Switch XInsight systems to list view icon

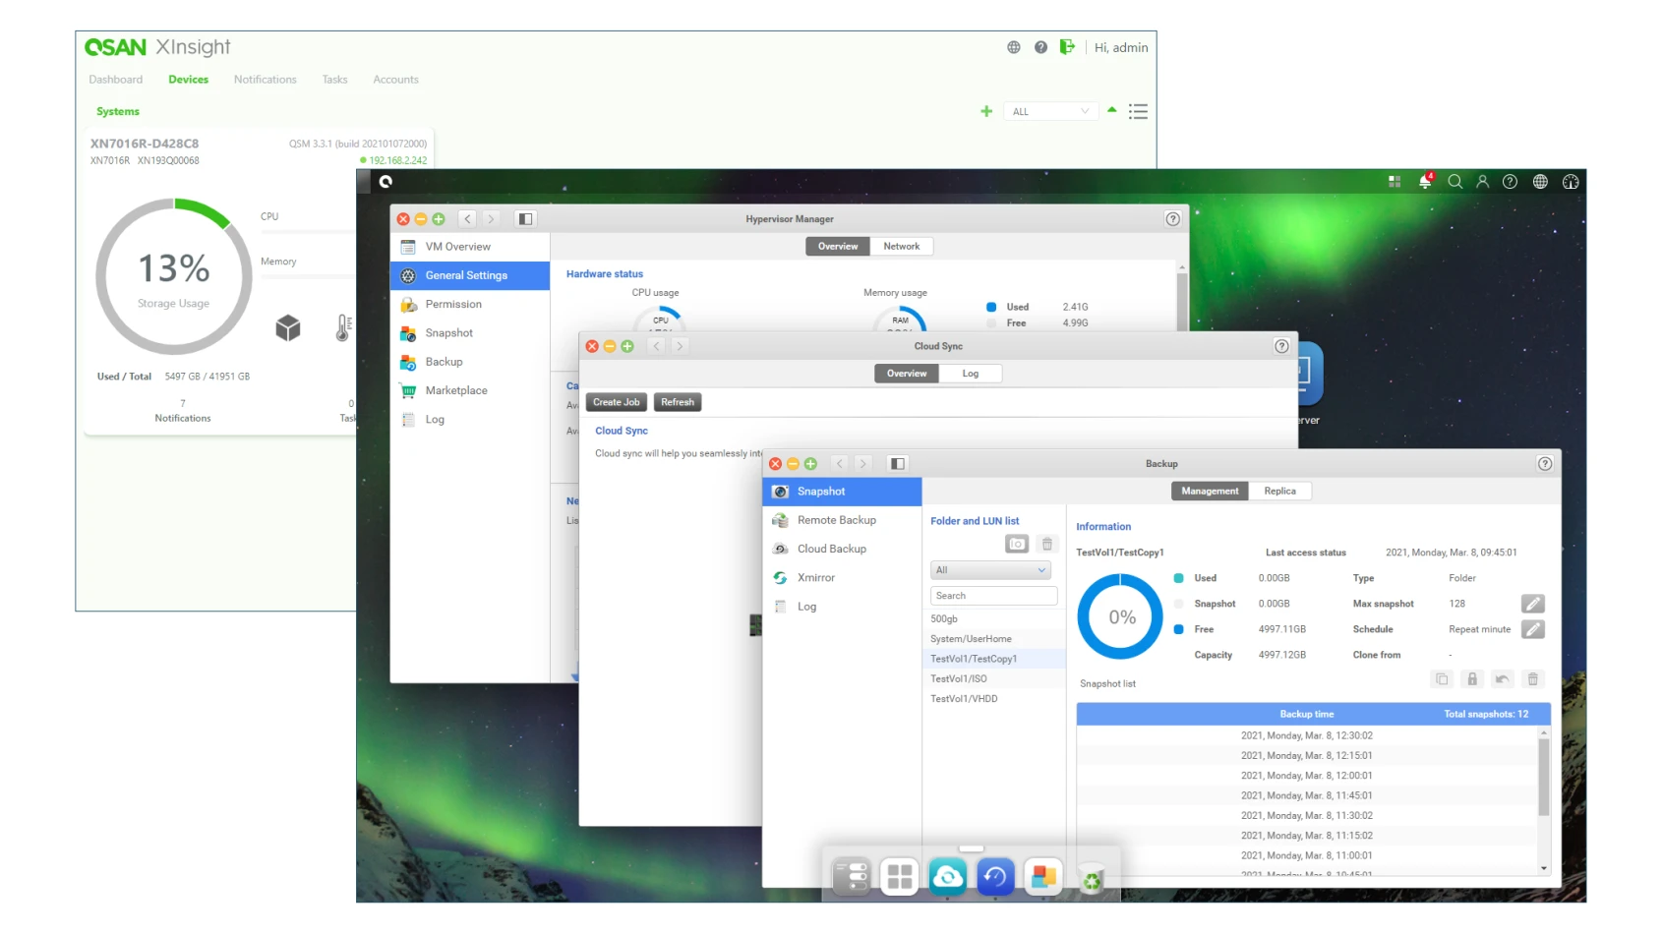(1138, 111)
